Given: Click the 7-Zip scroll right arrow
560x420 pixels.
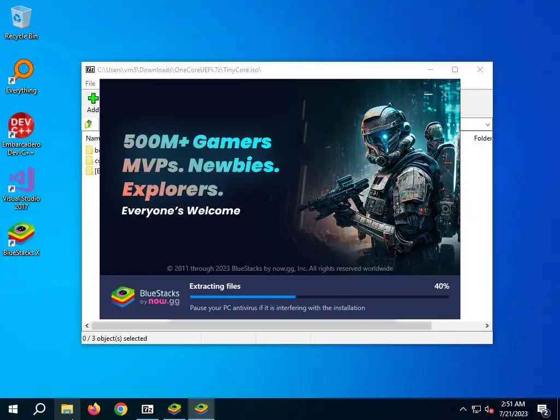Looking at the screenshot, I should pyautogui.click(x=487, y=326).
